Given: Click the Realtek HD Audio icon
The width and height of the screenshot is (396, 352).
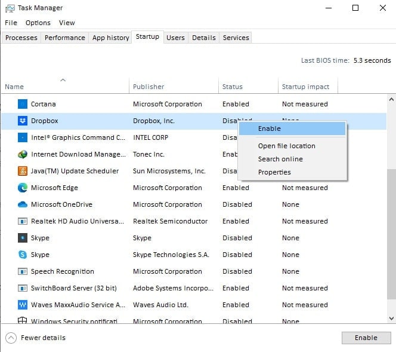Looking at the screenshot, I should click(x=23, y=221).
